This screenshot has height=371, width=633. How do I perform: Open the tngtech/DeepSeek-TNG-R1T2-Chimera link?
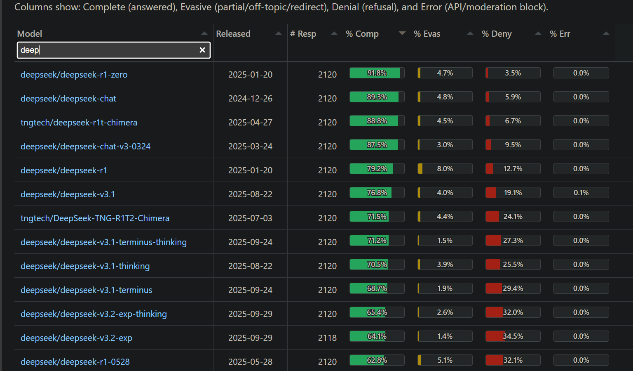tap(95, 218)
